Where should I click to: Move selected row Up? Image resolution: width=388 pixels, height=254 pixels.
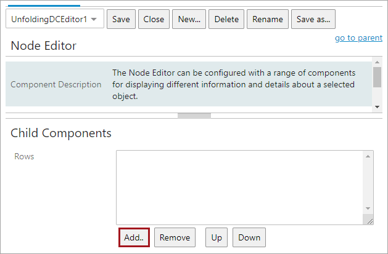point(217,237)
